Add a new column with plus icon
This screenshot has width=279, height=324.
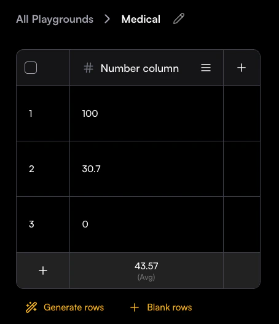coord(242,68)
